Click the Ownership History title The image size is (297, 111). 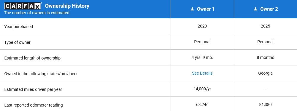coord(67,6)
